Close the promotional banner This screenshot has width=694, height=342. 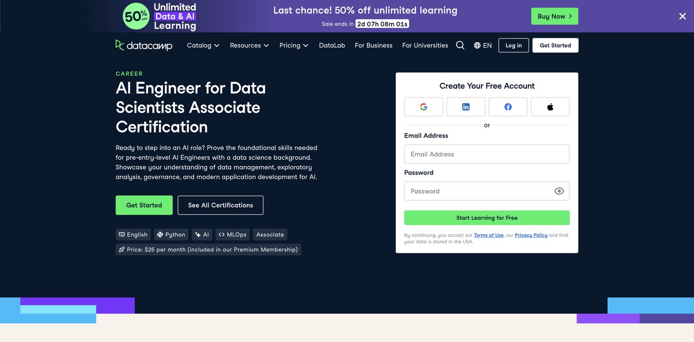coord(683,16)
